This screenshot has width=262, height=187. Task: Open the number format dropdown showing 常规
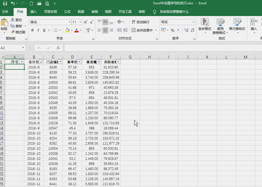(178, 22)
